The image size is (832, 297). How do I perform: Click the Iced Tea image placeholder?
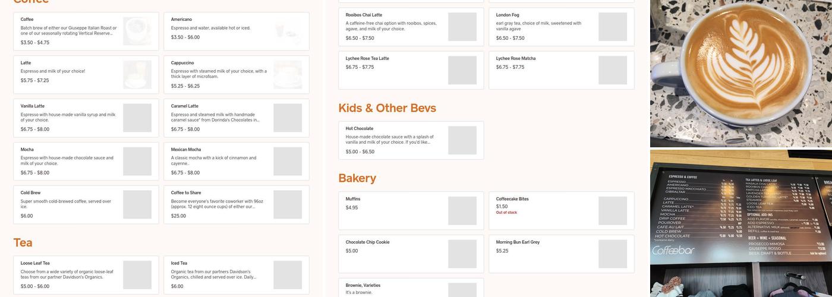[x=288, y=274]
